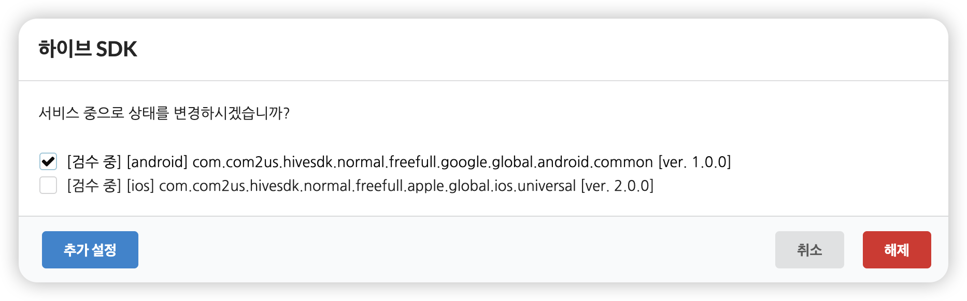Viewport: 967px width, 301px height.
Task: Click "SDK" word in the dialog header
Action: [117, 49]
